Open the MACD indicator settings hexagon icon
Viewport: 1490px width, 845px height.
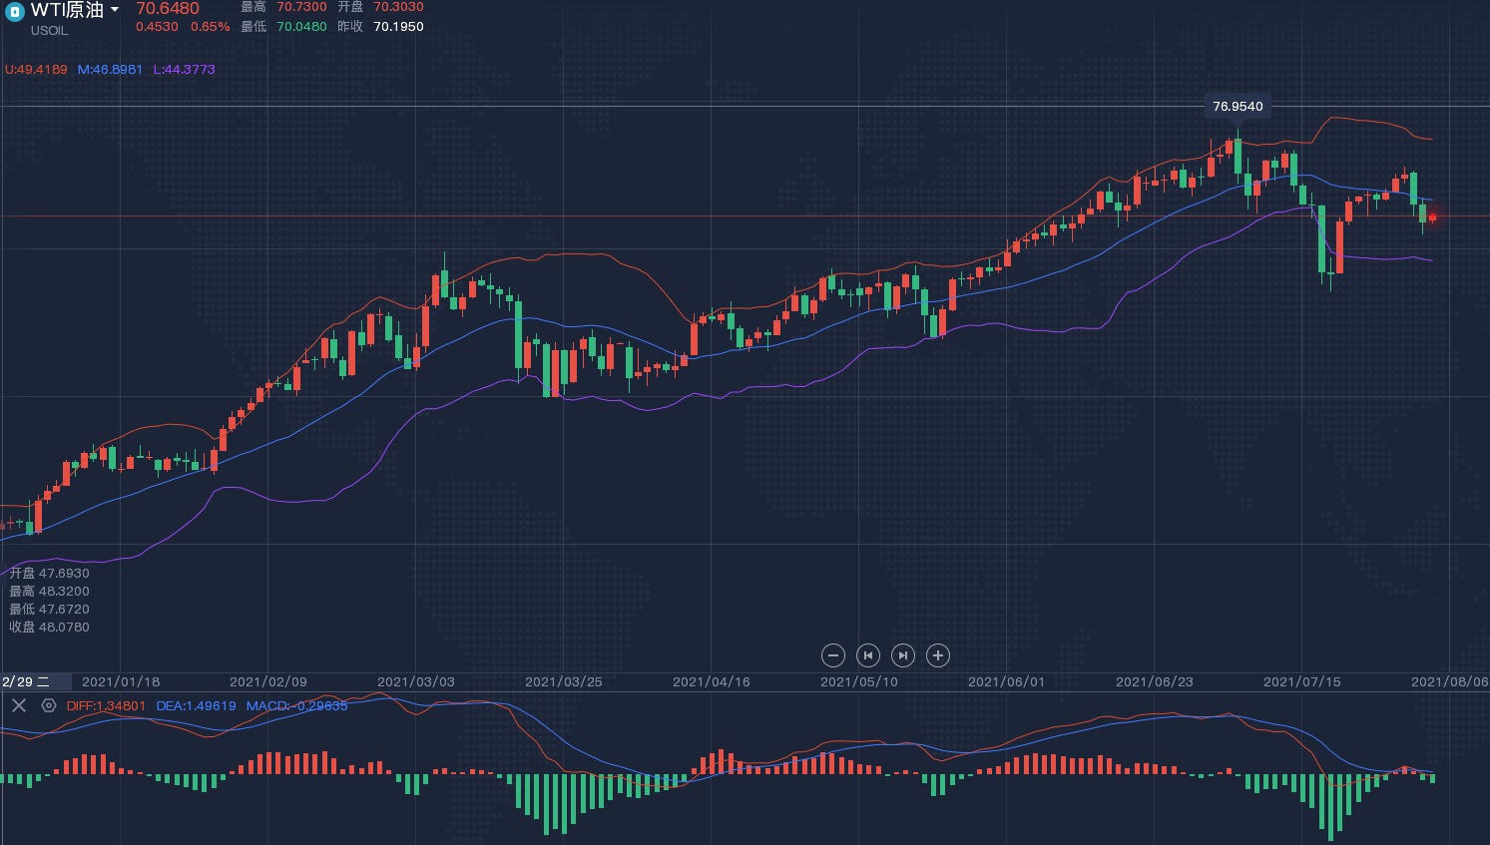(49, 705)
